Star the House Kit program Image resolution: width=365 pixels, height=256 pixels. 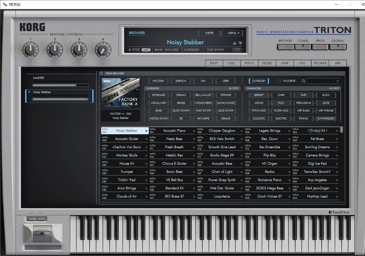coord(146,164)
